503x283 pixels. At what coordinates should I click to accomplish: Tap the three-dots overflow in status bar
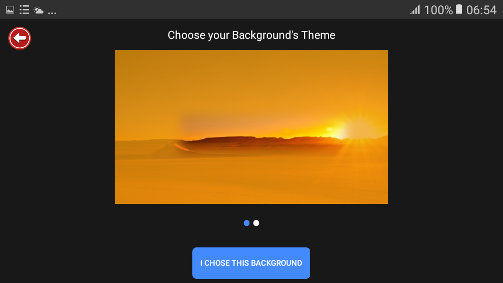point(52,13)
